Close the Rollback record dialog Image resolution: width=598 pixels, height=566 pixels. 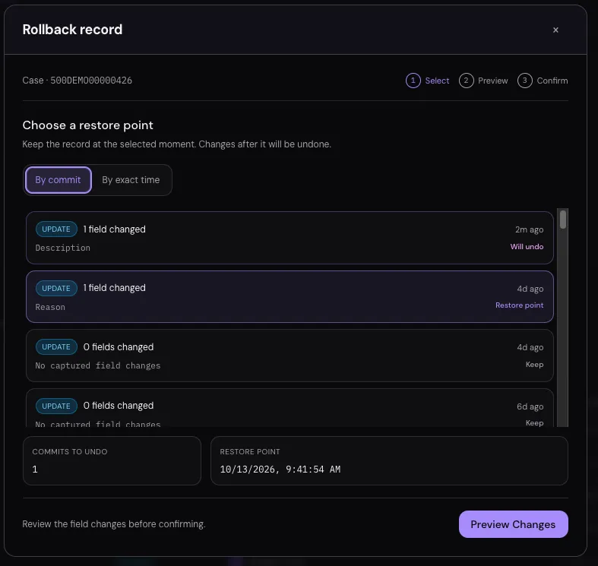pos(555,30)
